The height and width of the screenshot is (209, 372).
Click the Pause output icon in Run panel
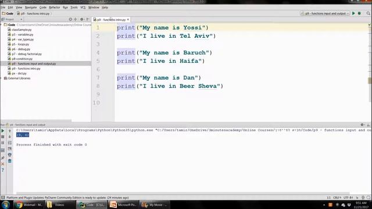pos(2,143)
